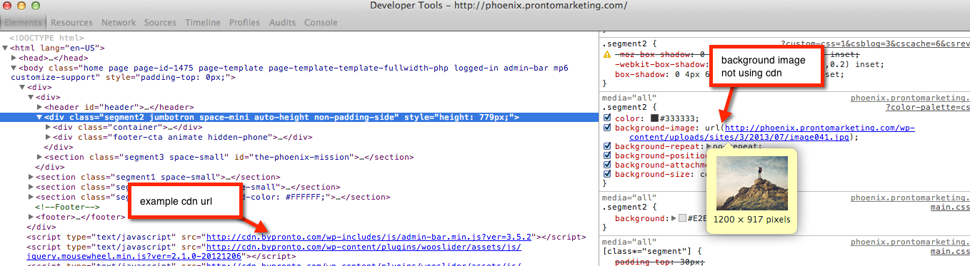Screen dimensions: 970x266
Task: Expand the footer-cta animate hidden-phone div
Action: click(49, 138)
